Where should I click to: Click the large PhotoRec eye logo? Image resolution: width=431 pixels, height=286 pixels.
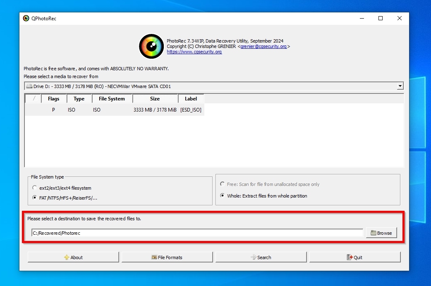[151, 46]
